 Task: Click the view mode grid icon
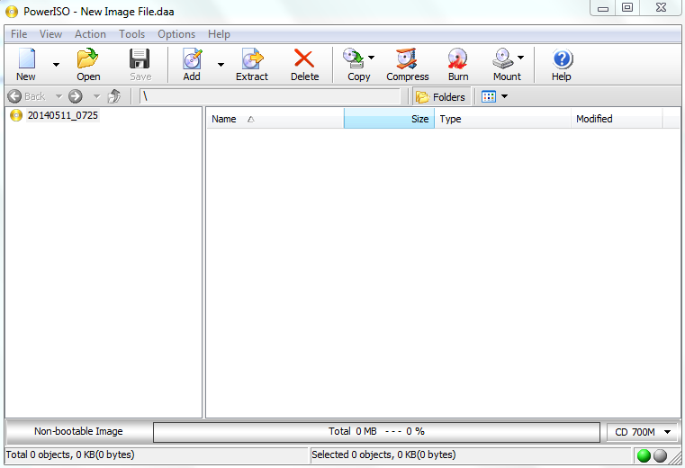pyautogui.click(x=489, y=96)
